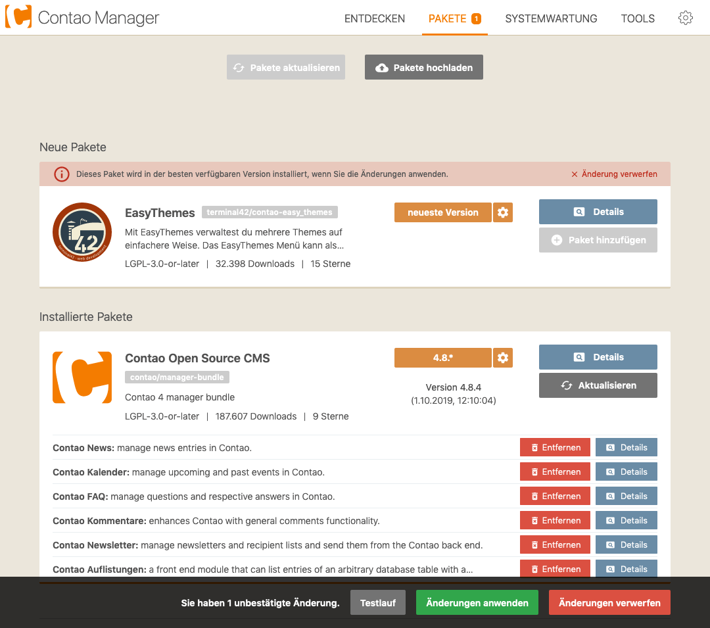
Task: Click the EasyThemes package title
Action: (x=160, y=213)
